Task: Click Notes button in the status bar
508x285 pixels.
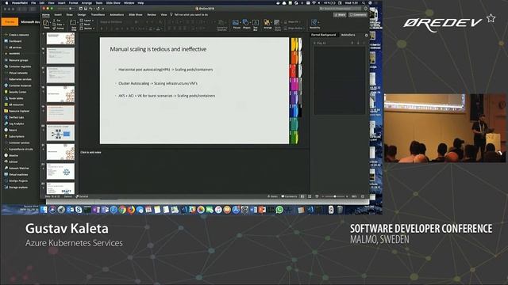Action: tap(272, 196)
